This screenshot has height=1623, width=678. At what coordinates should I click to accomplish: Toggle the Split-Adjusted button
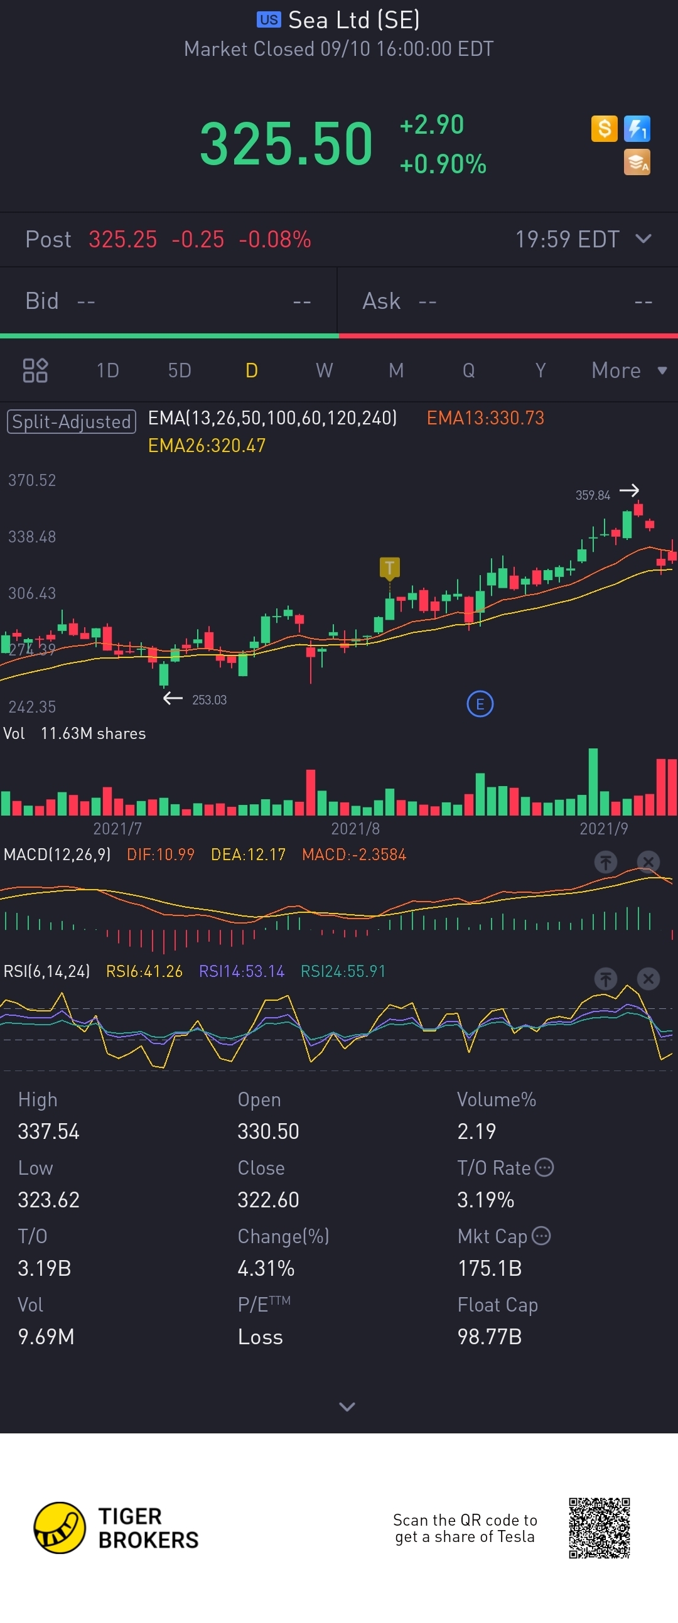point(71,421)
